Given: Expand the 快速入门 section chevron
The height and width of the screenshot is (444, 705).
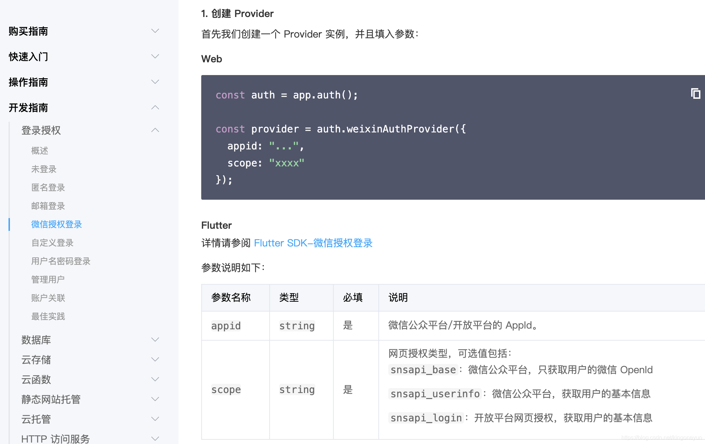Looking at the screenshot, I should [x=155, y=57].
